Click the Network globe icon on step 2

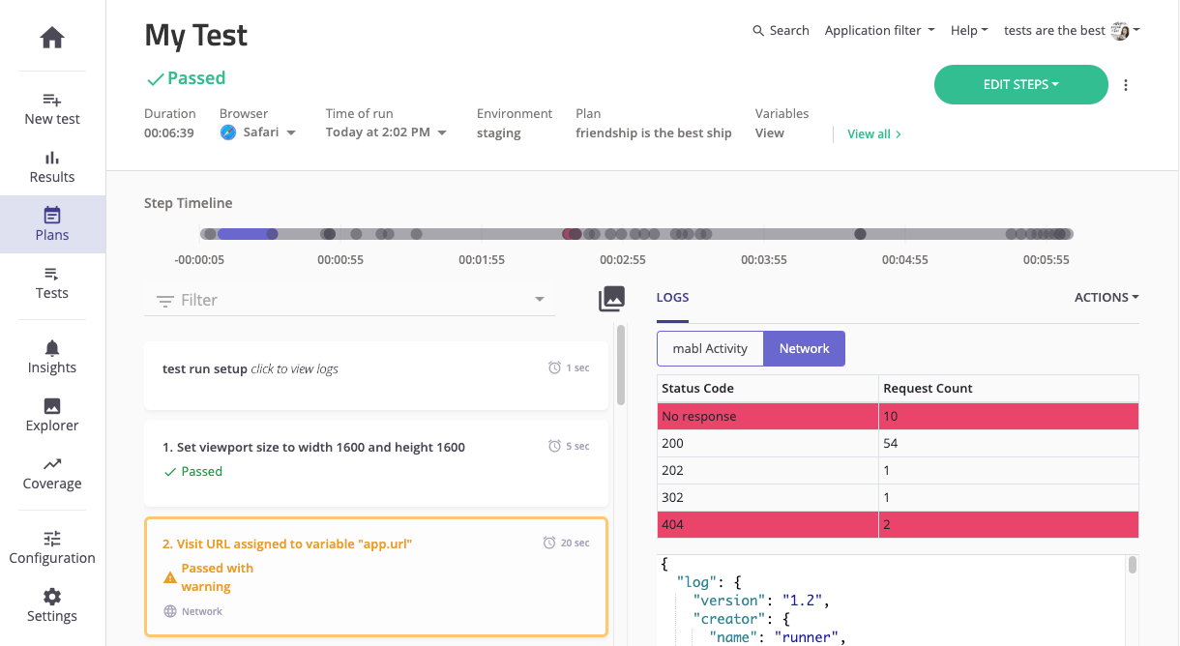click(x=170, y=611)
